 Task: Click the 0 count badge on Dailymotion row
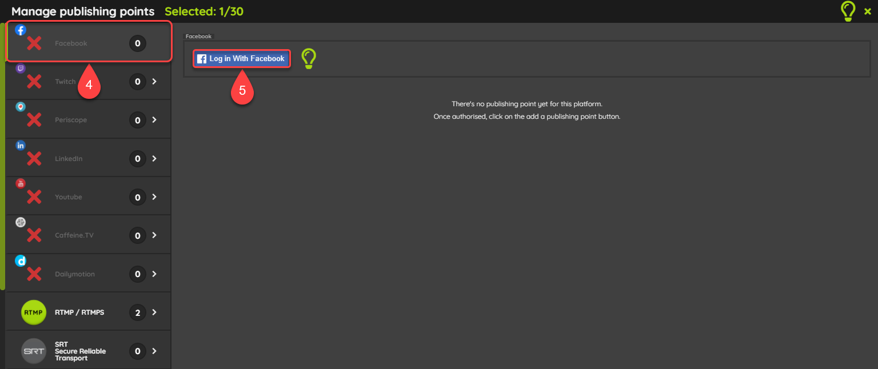click(137, 274)
